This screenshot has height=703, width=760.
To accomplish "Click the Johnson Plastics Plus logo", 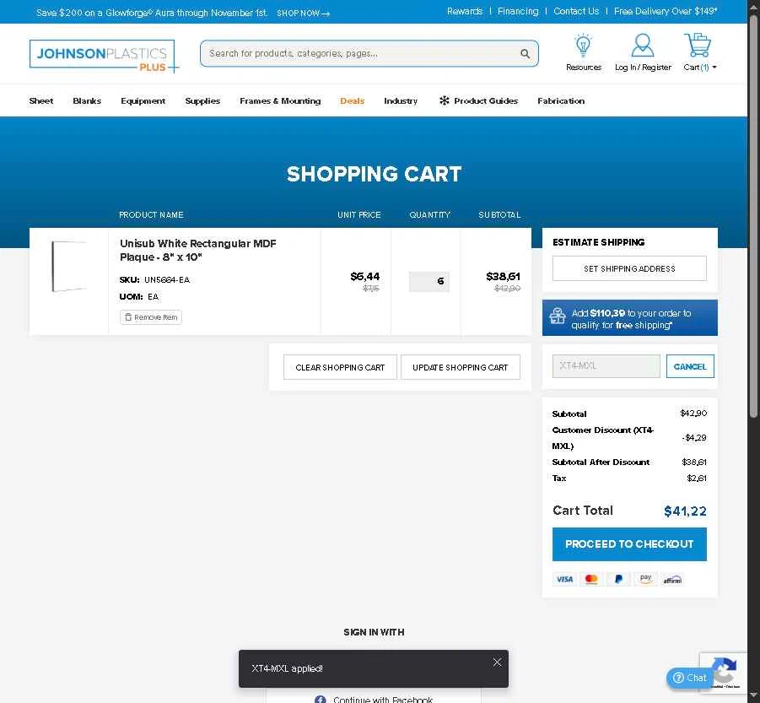I will 105,56.
